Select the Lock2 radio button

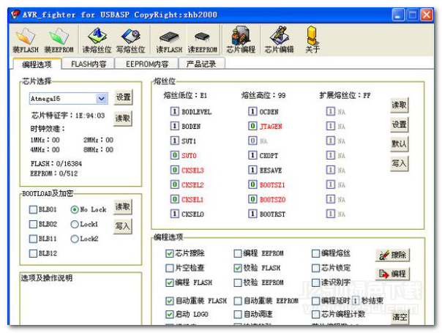[75, 239]
